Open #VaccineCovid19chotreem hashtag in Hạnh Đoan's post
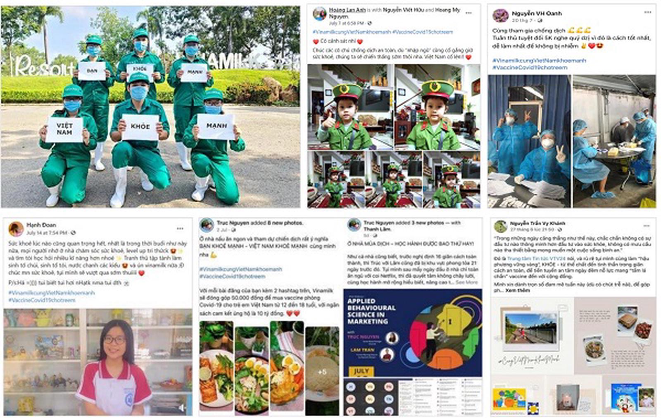Viewport: 661px width, 418px height. click(x=42, y=300)
